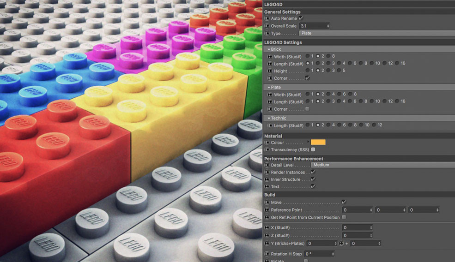Image resolution: width=455 pixels, height=262 pixels.
Task: Click the keyframe icon beside Reference Point
Action: coord(267,210)
